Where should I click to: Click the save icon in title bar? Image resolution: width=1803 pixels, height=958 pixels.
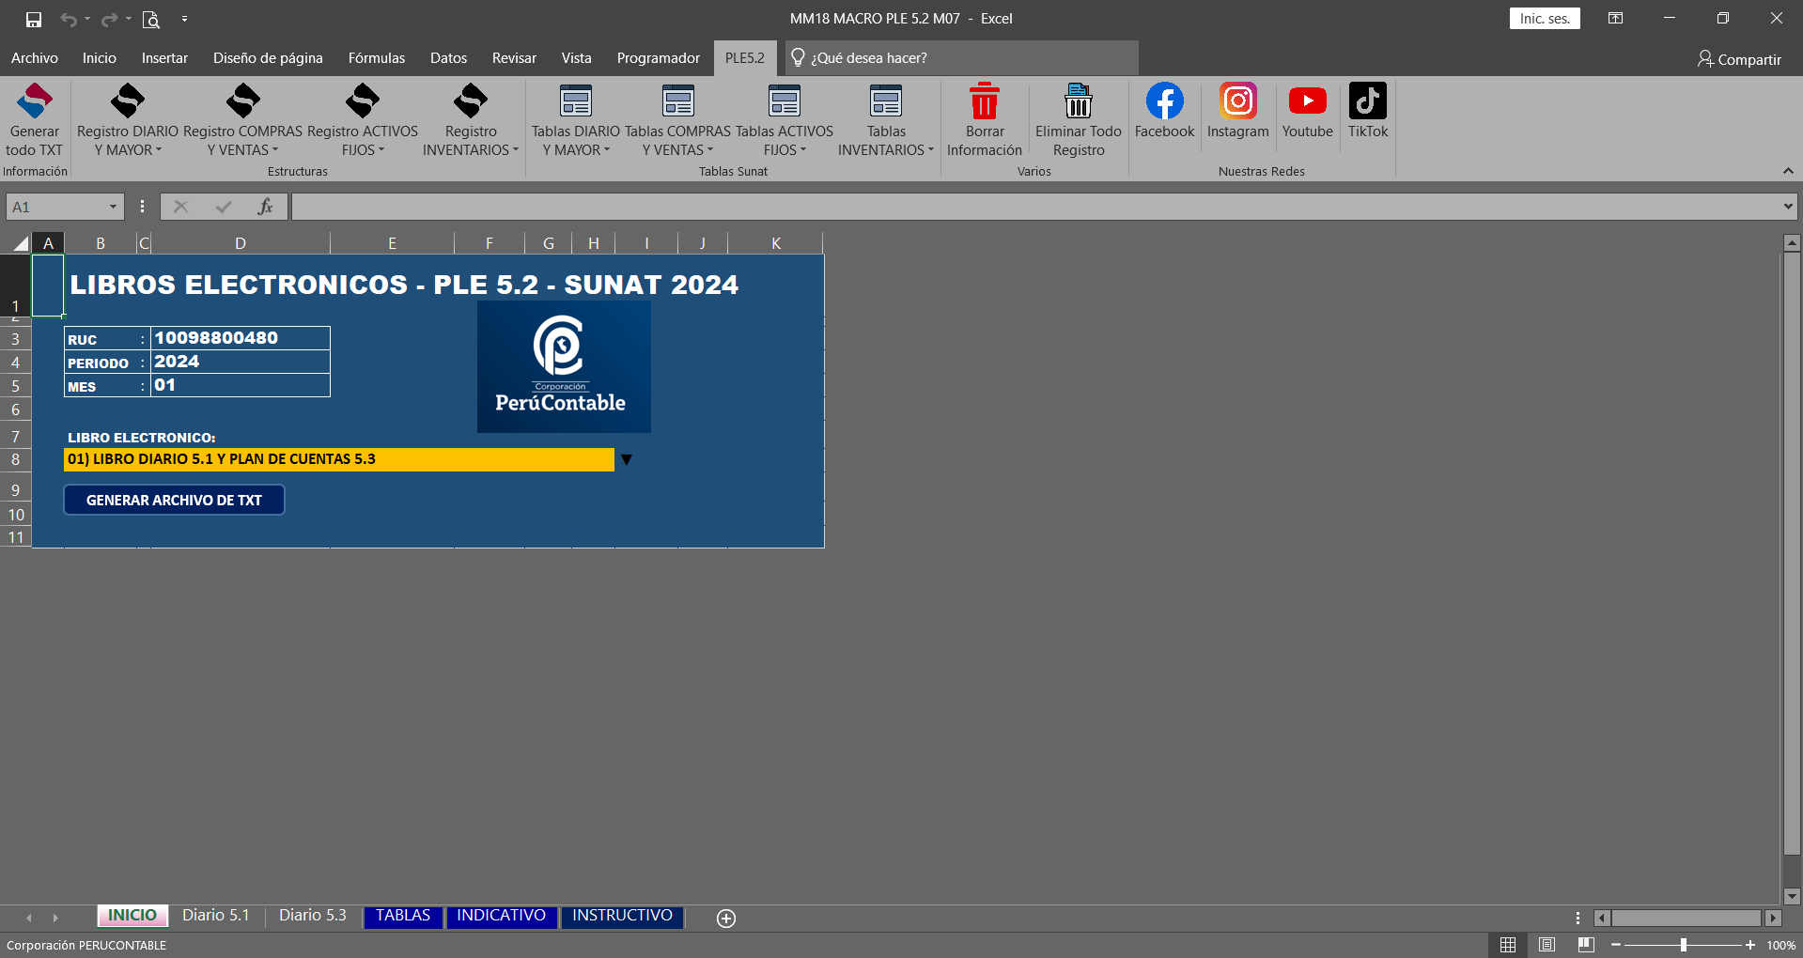(34, 19)
